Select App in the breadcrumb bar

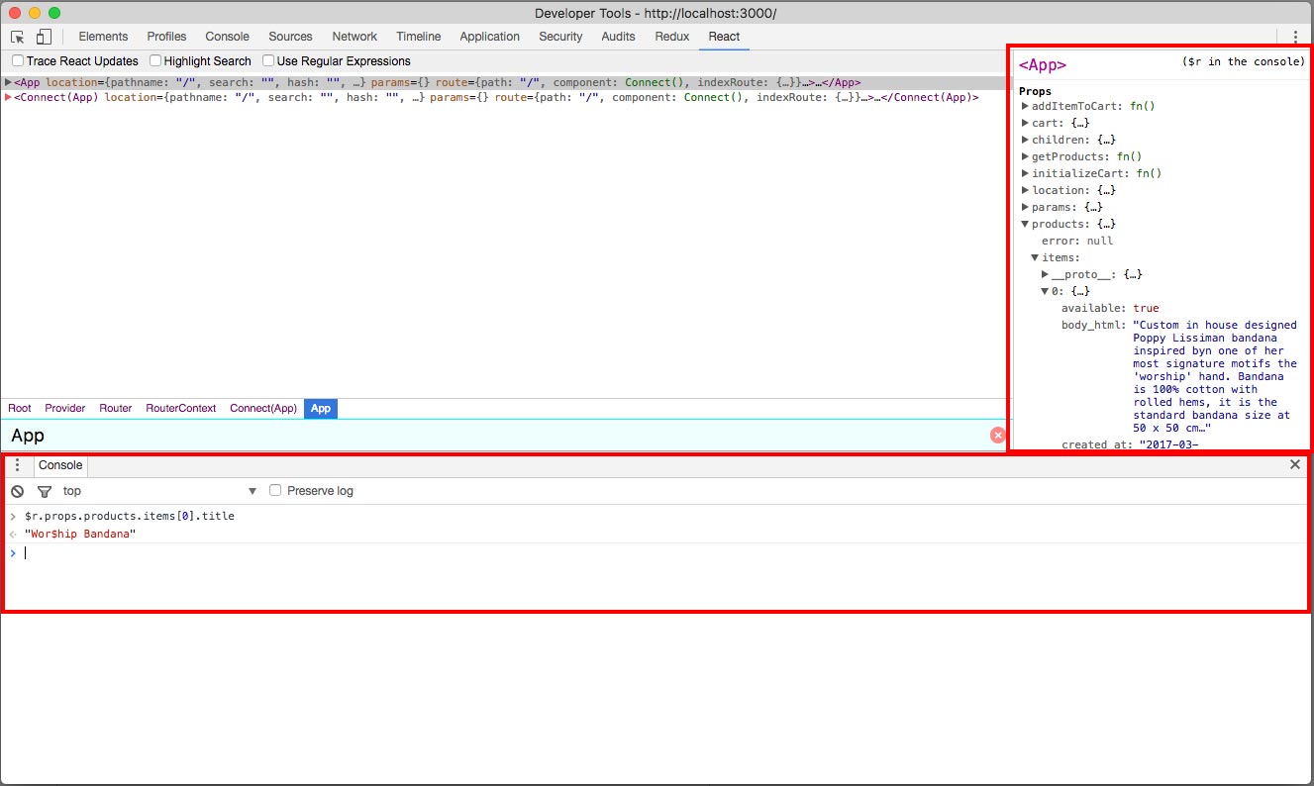coord(321,408)
